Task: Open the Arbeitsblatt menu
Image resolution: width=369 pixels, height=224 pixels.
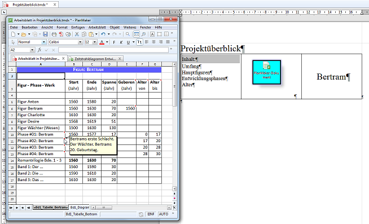Action: click(97, 27)
